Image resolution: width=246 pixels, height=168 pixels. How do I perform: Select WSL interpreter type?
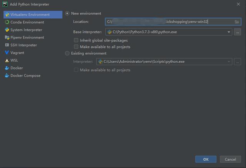[x=33, y=60]
